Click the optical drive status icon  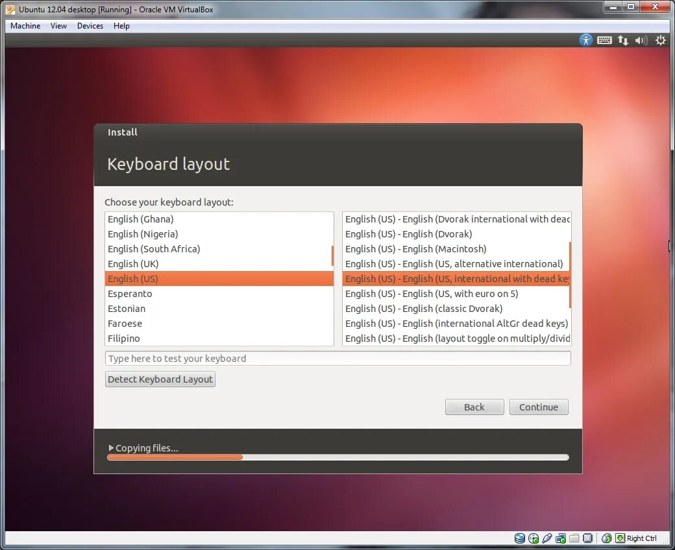534,538
